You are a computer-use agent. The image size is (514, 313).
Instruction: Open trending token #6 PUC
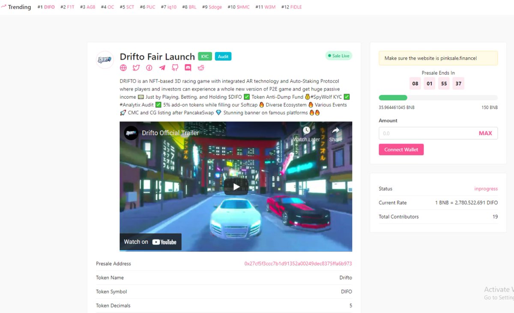click(148, 7)
